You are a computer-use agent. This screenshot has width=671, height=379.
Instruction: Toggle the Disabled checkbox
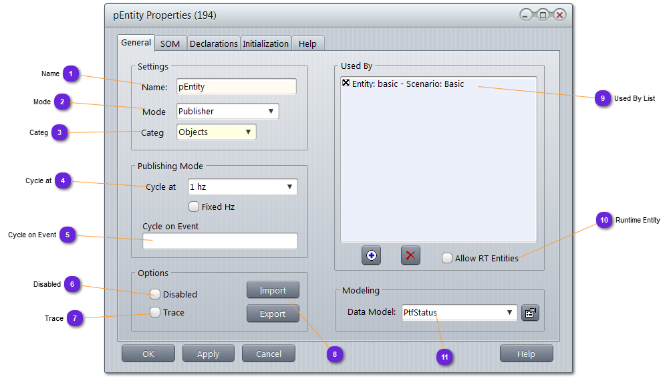tap(155, 293)
